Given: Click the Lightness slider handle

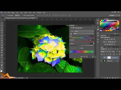Looking at the screenshot, I should [82, 46].
